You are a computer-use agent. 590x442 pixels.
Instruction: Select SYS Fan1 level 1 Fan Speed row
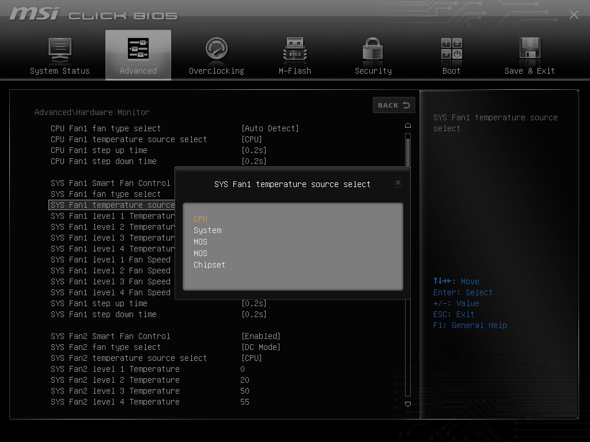coord(111,260)
